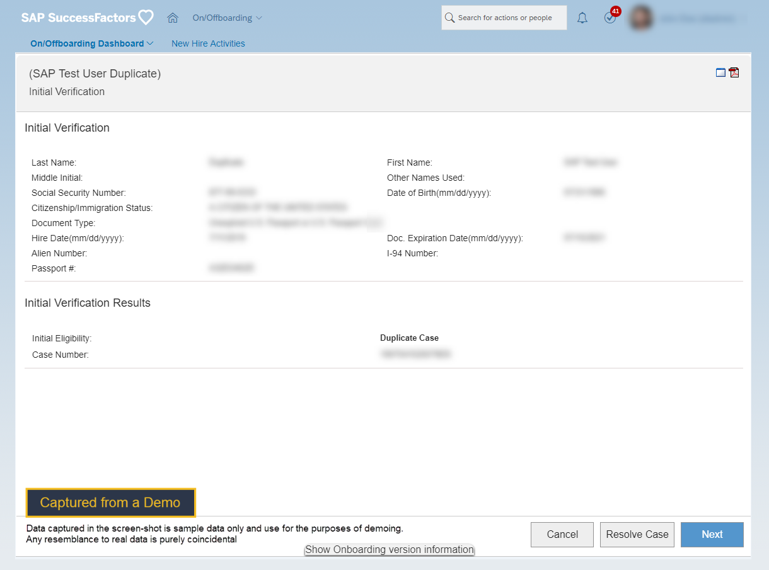Click the Doc. Expiration Date label
769x570 pixels.
pyautogui.click(x=455, y=238)
